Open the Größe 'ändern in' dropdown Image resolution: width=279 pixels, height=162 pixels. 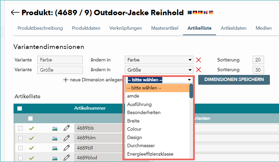(x=159, y=70)
